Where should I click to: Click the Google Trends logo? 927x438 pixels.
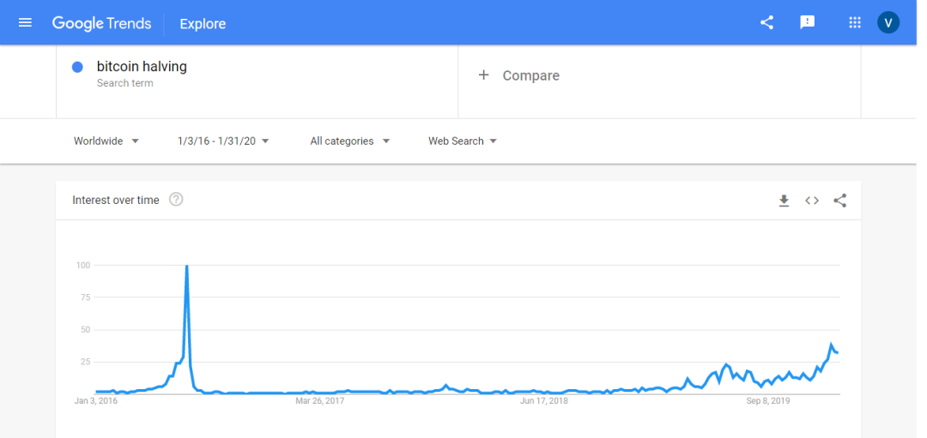(101, 24)
